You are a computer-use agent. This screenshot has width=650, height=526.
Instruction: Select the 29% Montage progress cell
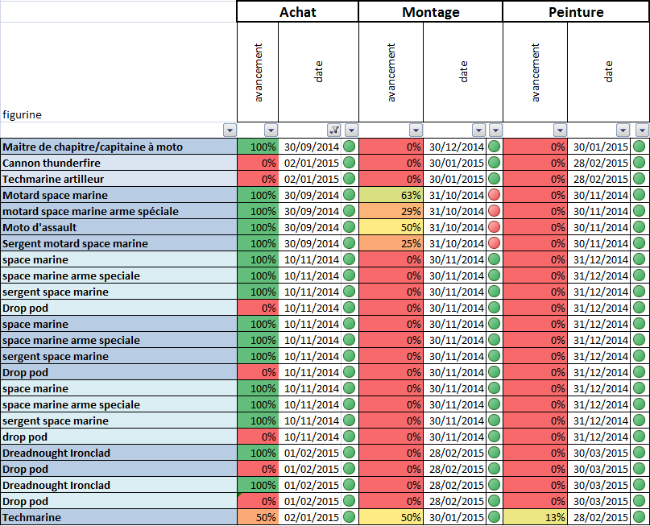point(391,211)
